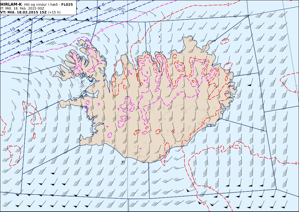
Task: Select the VT: Mið. 18.02.2015 15Z valid time
Action: click(x=23, y=12)
